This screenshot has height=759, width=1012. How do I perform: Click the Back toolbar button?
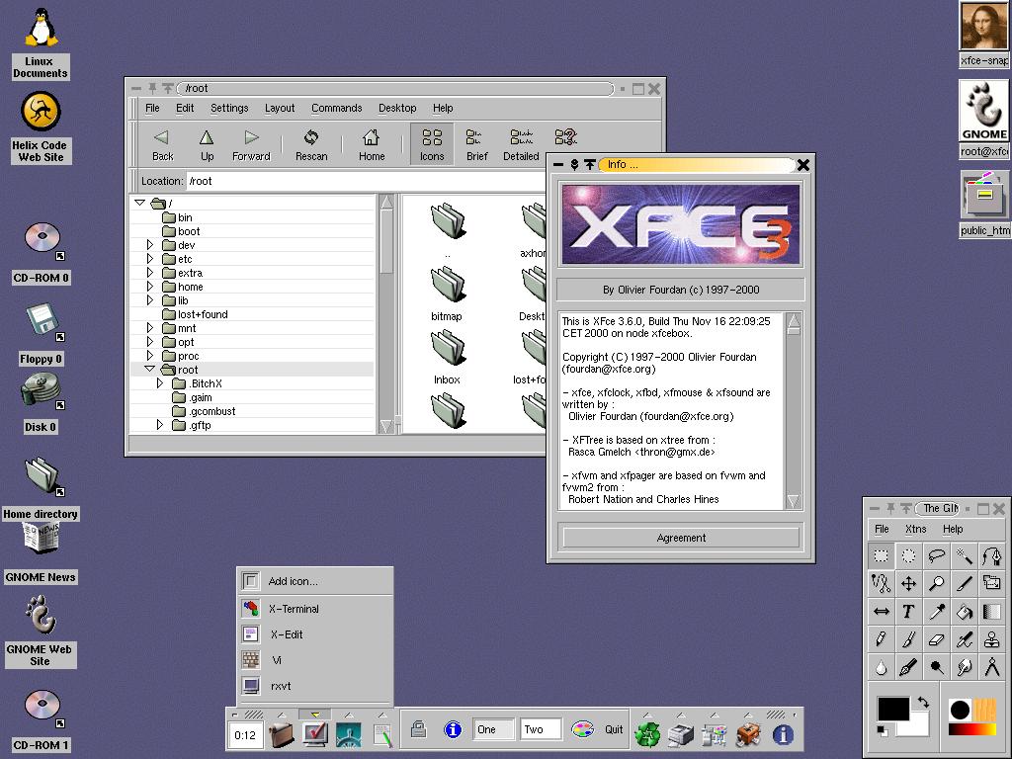tap(162, 144)
